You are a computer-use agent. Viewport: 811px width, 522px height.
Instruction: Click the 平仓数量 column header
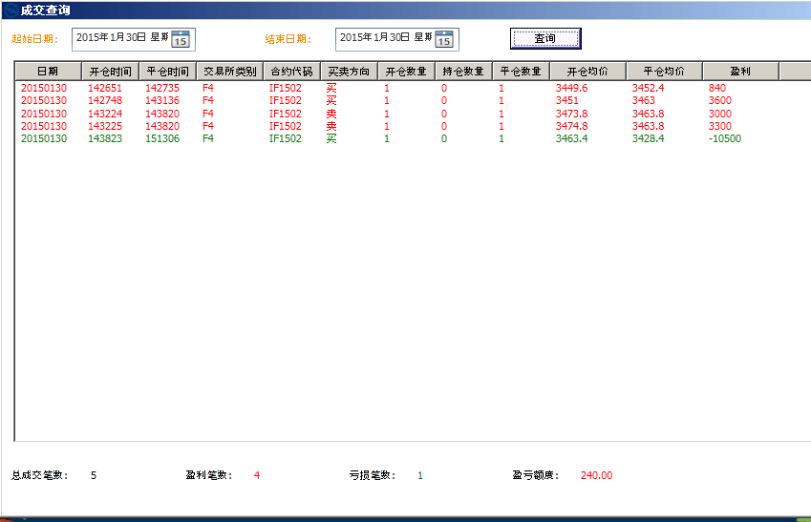tap(521, 72)
